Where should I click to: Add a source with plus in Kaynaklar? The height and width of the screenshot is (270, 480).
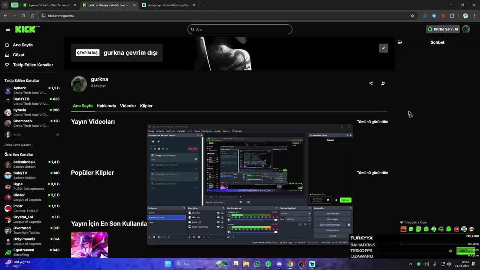coord(189,237)
